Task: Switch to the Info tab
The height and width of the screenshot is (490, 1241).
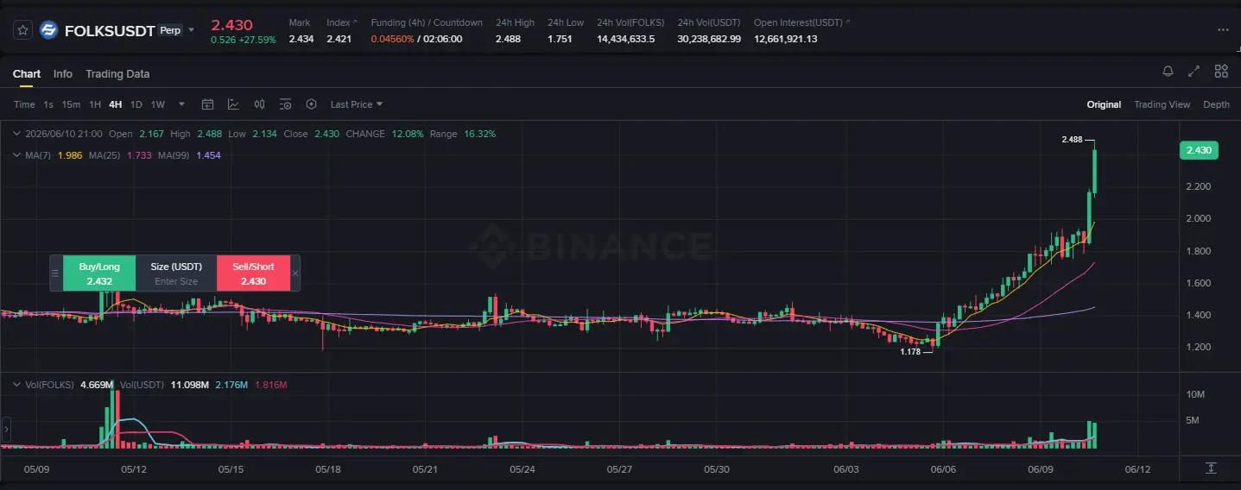Action: (63, 74)
